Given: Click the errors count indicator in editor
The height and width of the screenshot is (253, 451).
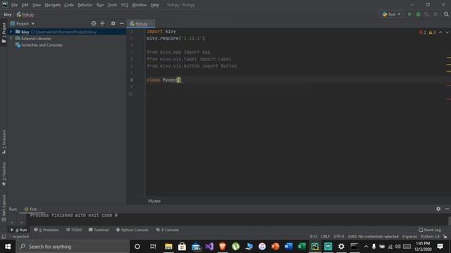Looking at the screenshot, I should coord(423,32).
